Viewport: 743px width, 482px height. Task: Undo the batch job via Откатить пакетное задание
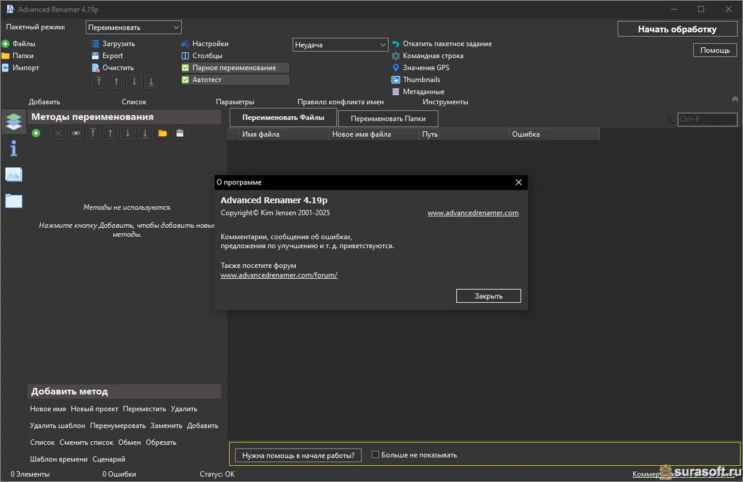tap(447, 44)
